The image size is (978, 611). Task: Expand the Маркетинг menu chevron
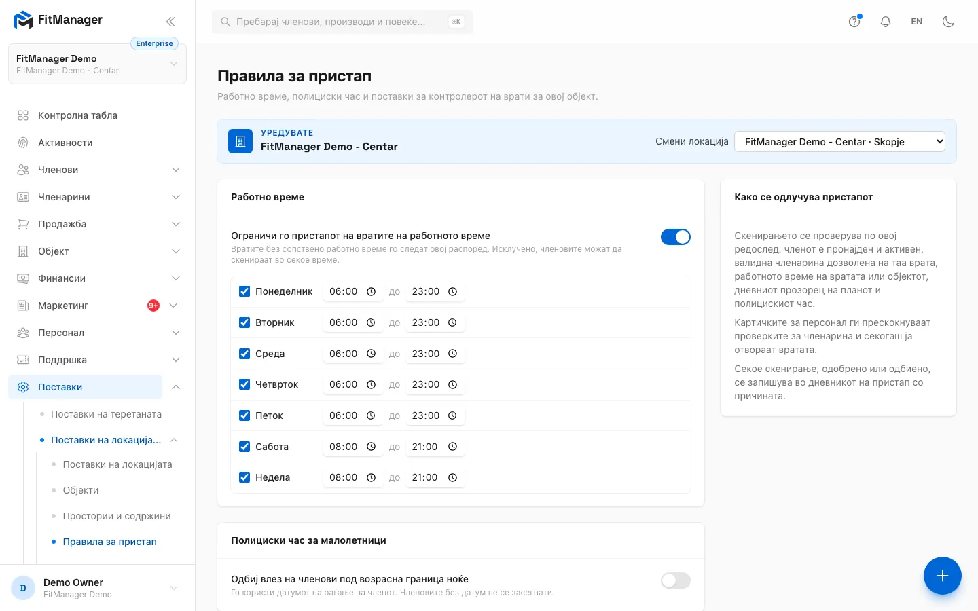tap(173, 305)
